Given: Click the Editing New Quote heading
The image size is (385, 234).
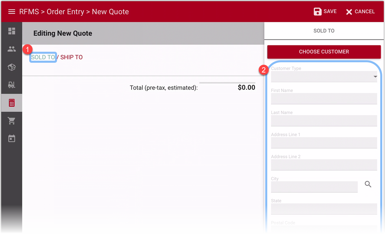Looking at the screenshot, I should click(63, 33).
